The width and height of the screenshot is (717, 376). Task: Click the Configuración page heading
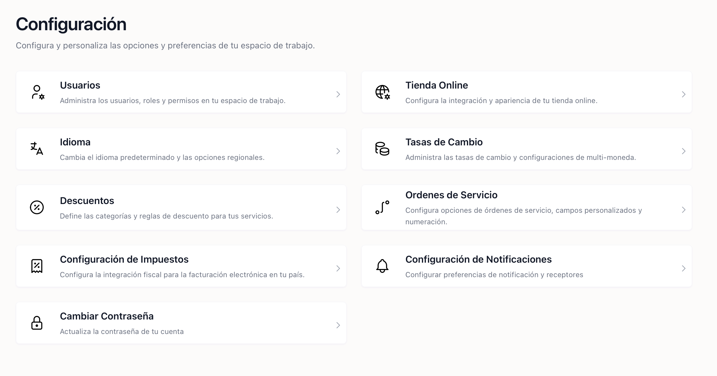tap(71, 24)
